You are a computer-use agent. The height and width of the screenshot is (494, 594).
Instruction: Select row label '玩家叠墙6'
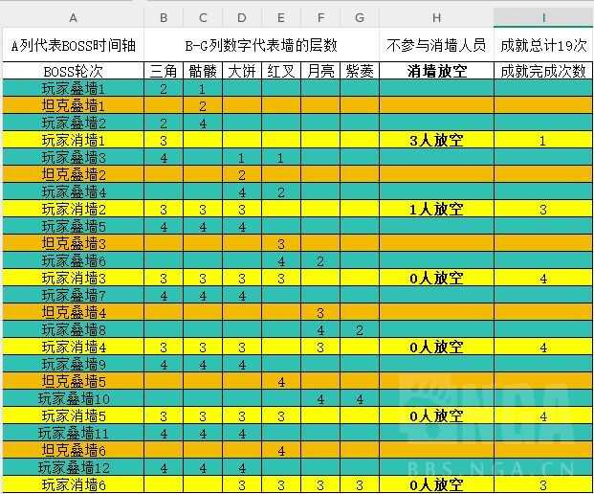[73, 260]
